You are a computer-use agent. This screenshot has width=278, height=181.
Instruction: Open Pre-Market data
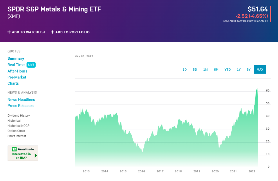point(17,77)
